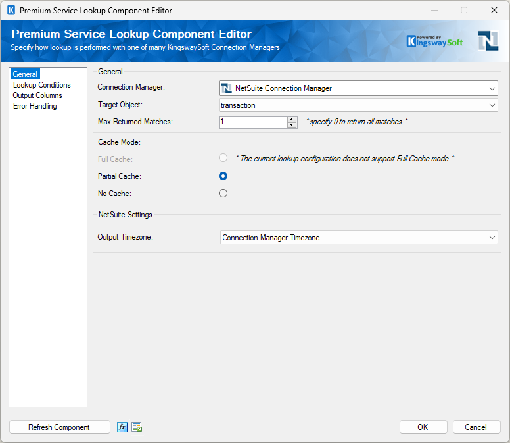This screenshot has height=443, width=510.
Task: Decrease Max Returned Matches with down arrow
Action: [x=292, y=125]
